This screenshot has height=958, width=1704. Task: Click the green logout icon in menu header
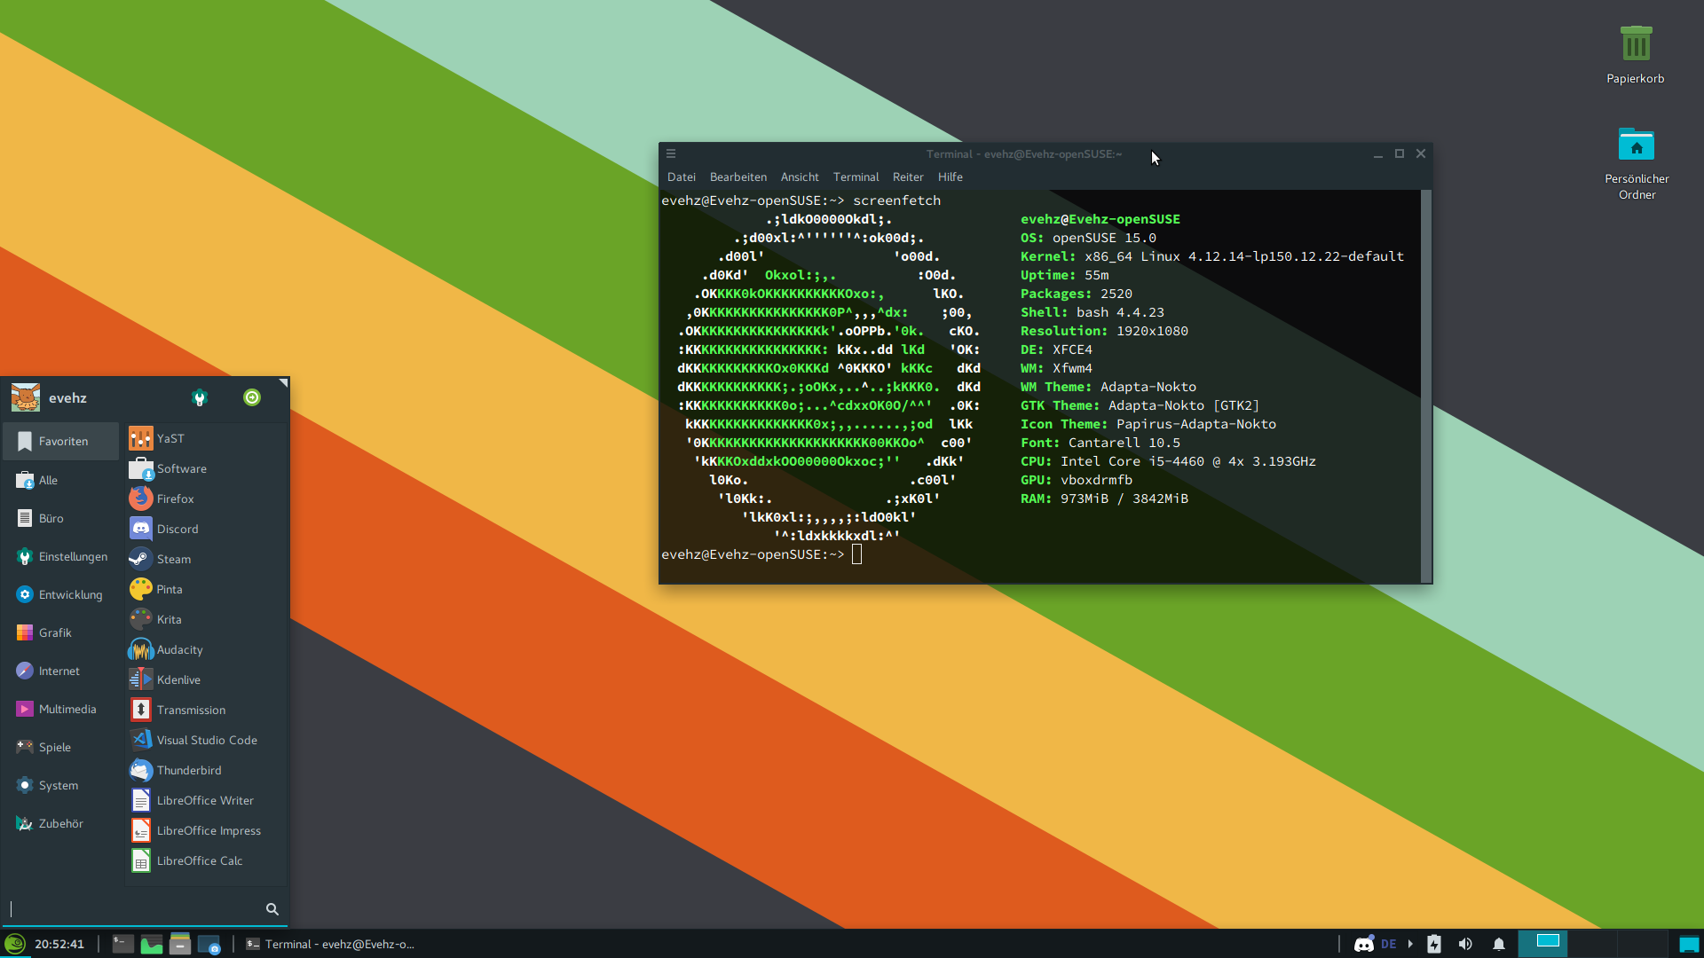[x=252, y=397]
